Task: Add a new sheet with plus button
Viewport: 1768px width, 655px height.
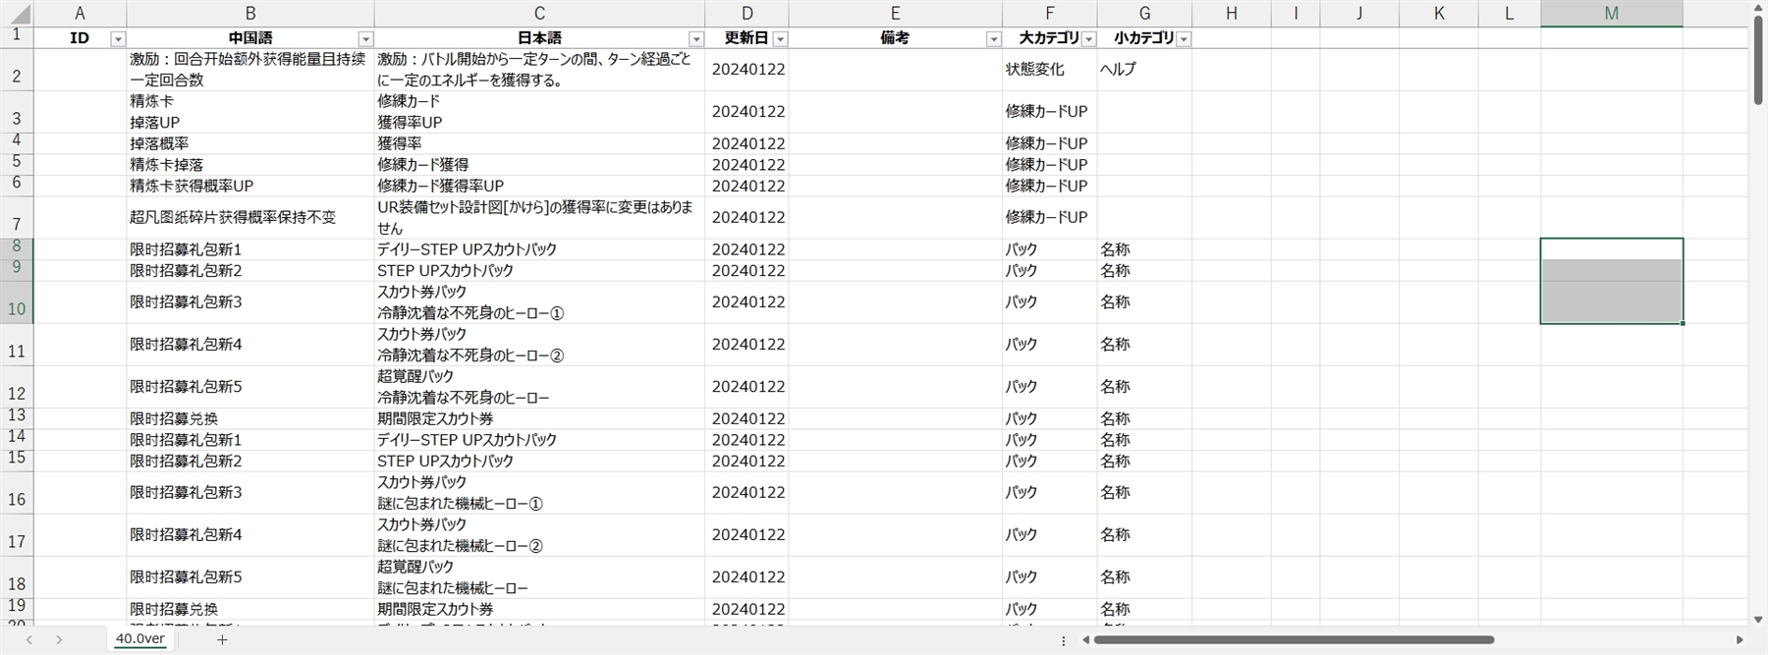Action: tap(222, 639)
